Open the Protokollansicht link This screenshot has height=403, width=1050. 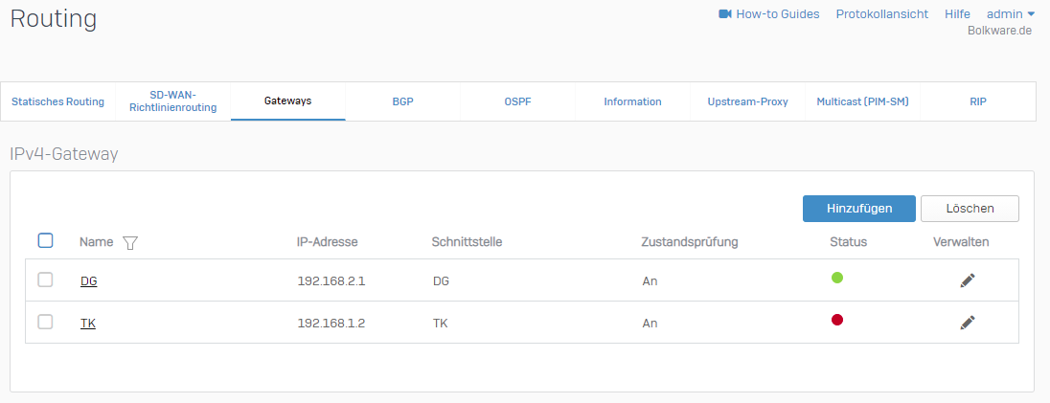(x=881, y=14)
